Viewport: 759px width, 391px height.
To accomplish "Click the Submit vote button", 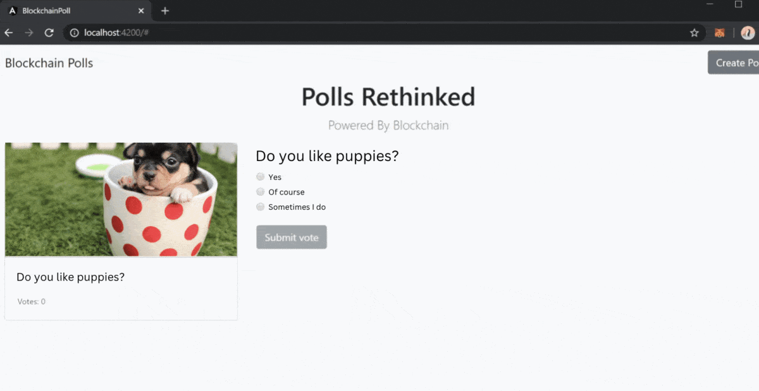I will 292,237.
